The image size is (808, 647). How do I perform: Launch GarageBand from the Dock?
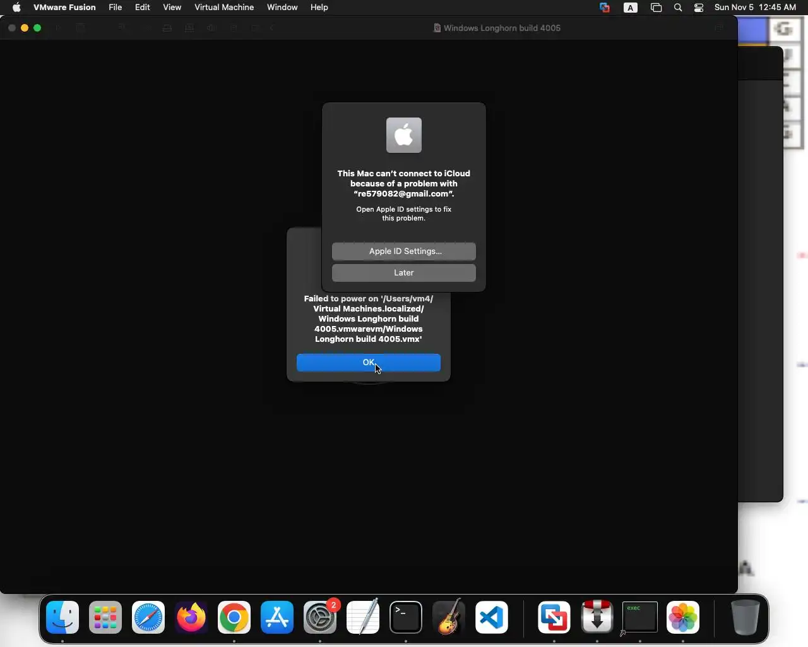[x=449, y=617]
